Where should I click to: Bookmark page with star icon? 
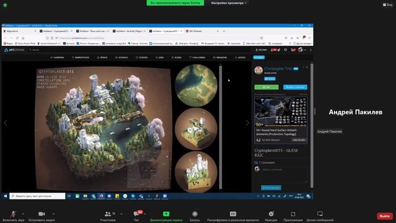coord(262,38)
